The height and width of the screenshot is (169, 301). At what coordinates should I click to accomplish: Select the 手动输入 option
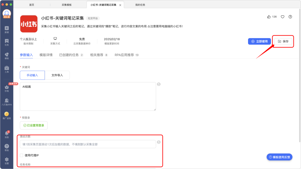pyautogui.click(x=32, y=75)
